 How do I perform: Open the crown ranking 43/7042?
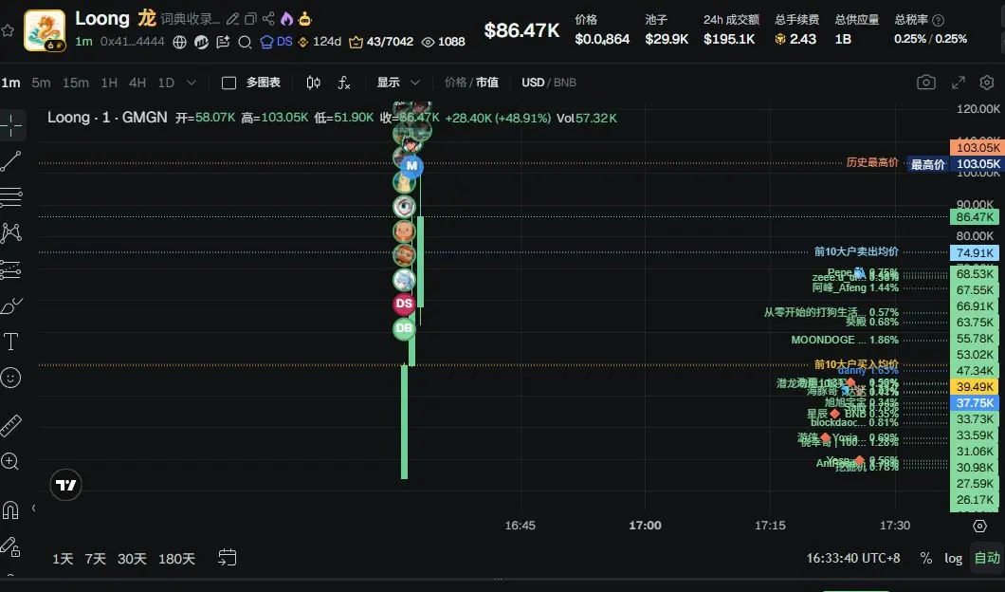(x=381, y=42)
